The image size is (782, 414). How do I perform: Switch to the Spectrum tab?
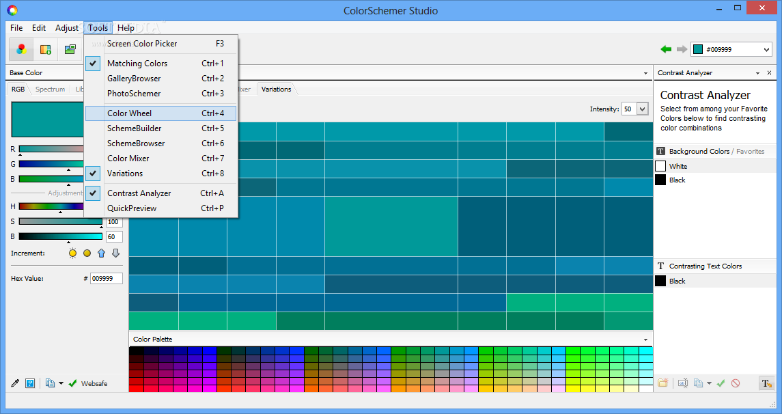pos(50,89)
